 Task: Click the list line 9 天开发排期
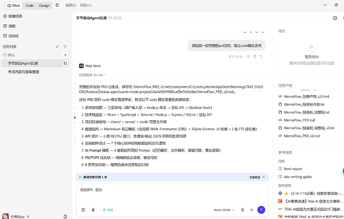115,165
